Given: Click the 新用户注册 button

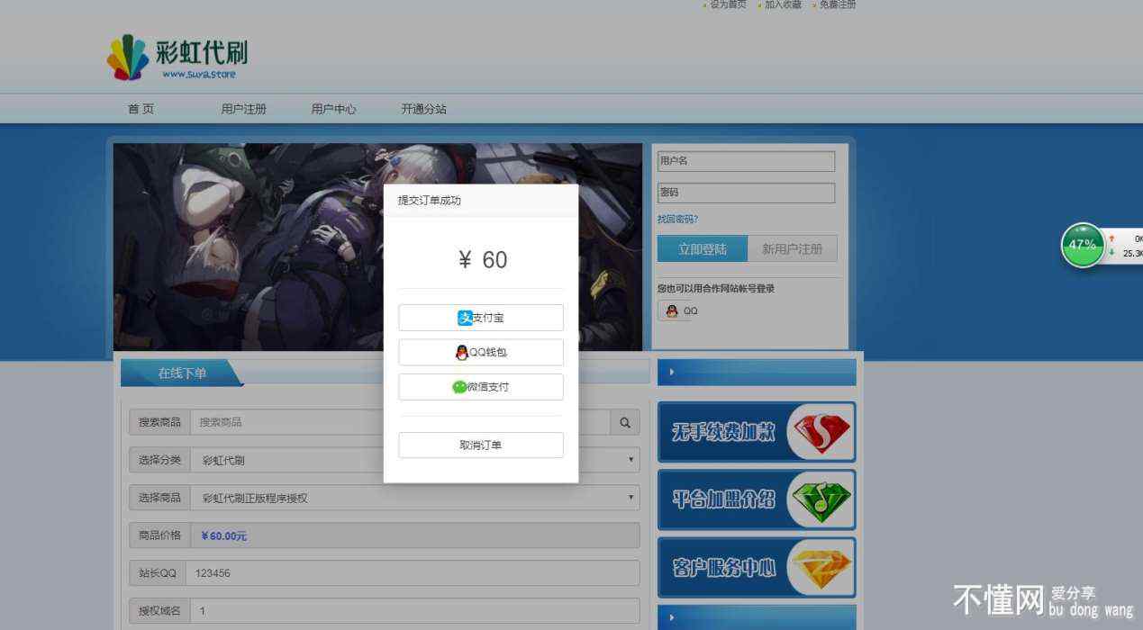Looking at the screenshot, I should coord(793,249).
